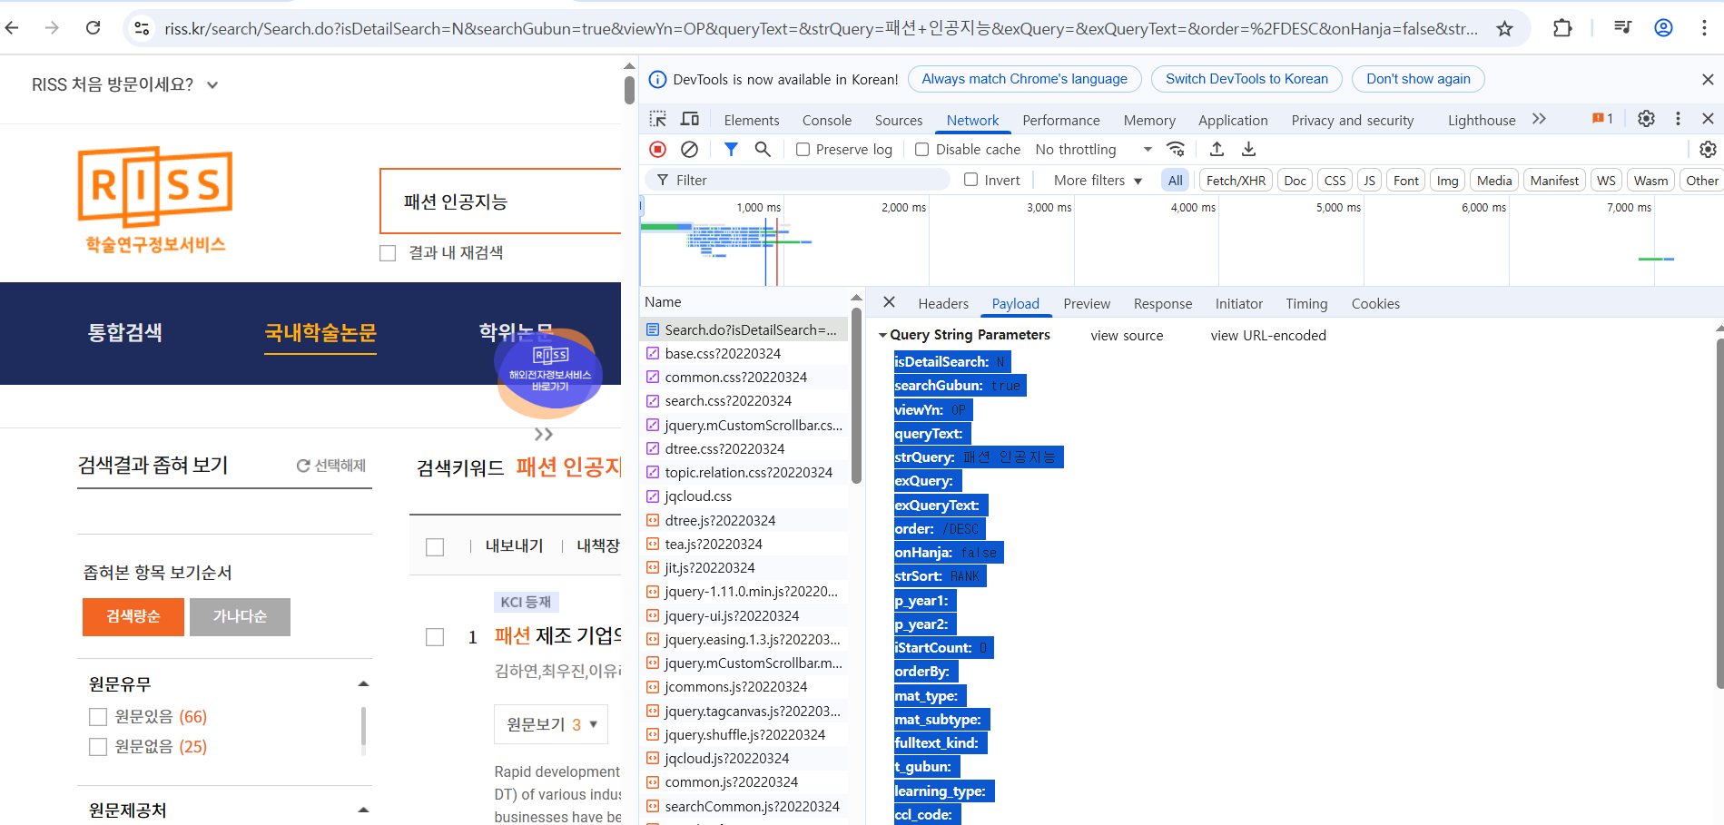The width and height of the screenshot is (1724, 825).
Task: Open the 원문보기 3 dropdown
Action: point(551,724)
